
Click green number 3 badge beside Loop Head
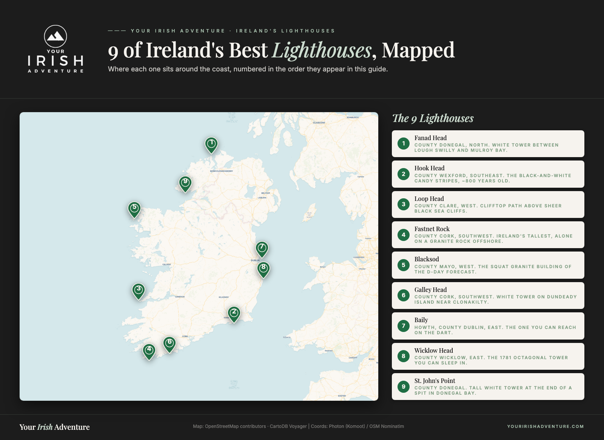[x=404, y=204]
